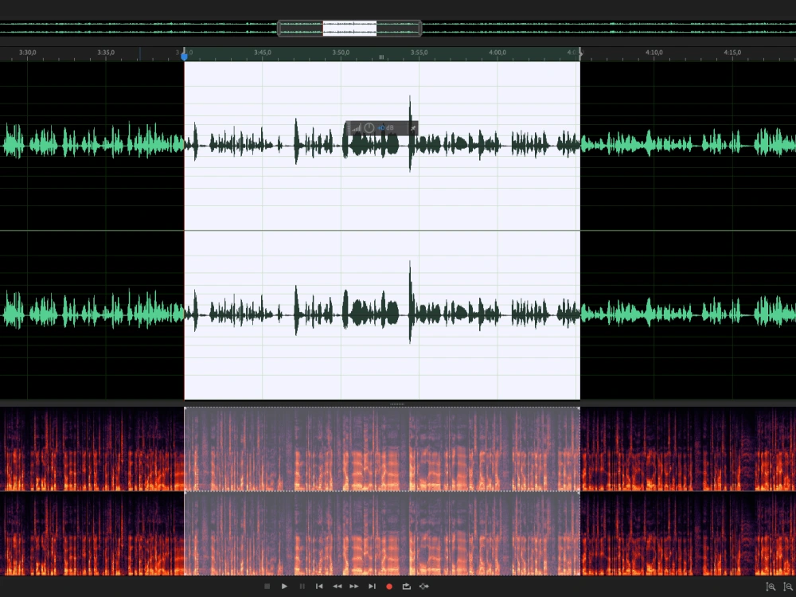
Task: Pin the HUD with the pushpin icon
Action: click(x=412, y=128)
